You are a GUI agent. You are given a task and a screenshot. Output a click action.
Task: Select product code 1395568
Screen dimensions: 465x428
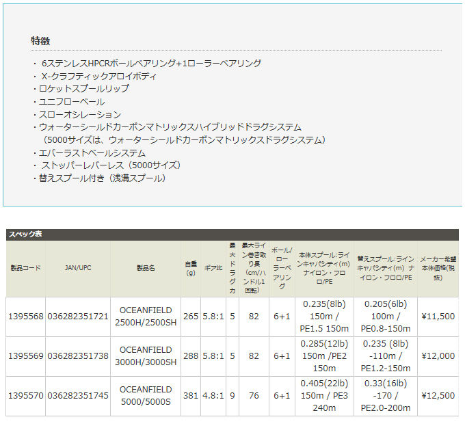(26, 317)
